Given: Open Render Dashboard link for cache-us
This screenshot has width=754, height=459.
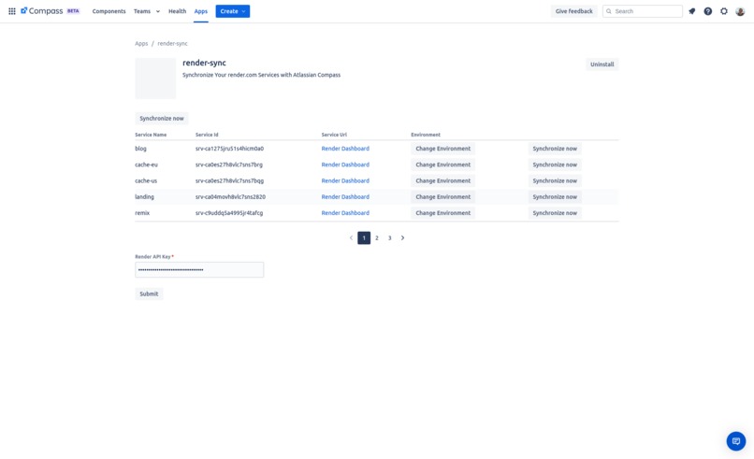Looking at the screenshot, I should [345, 180].
